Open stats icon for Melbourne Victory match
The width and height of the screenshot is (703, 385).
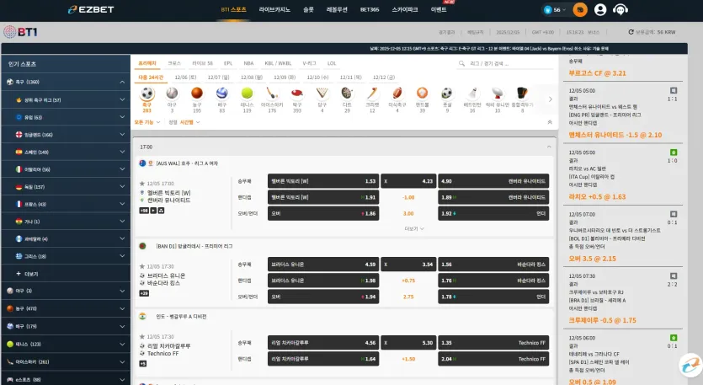tap(161, 211)
